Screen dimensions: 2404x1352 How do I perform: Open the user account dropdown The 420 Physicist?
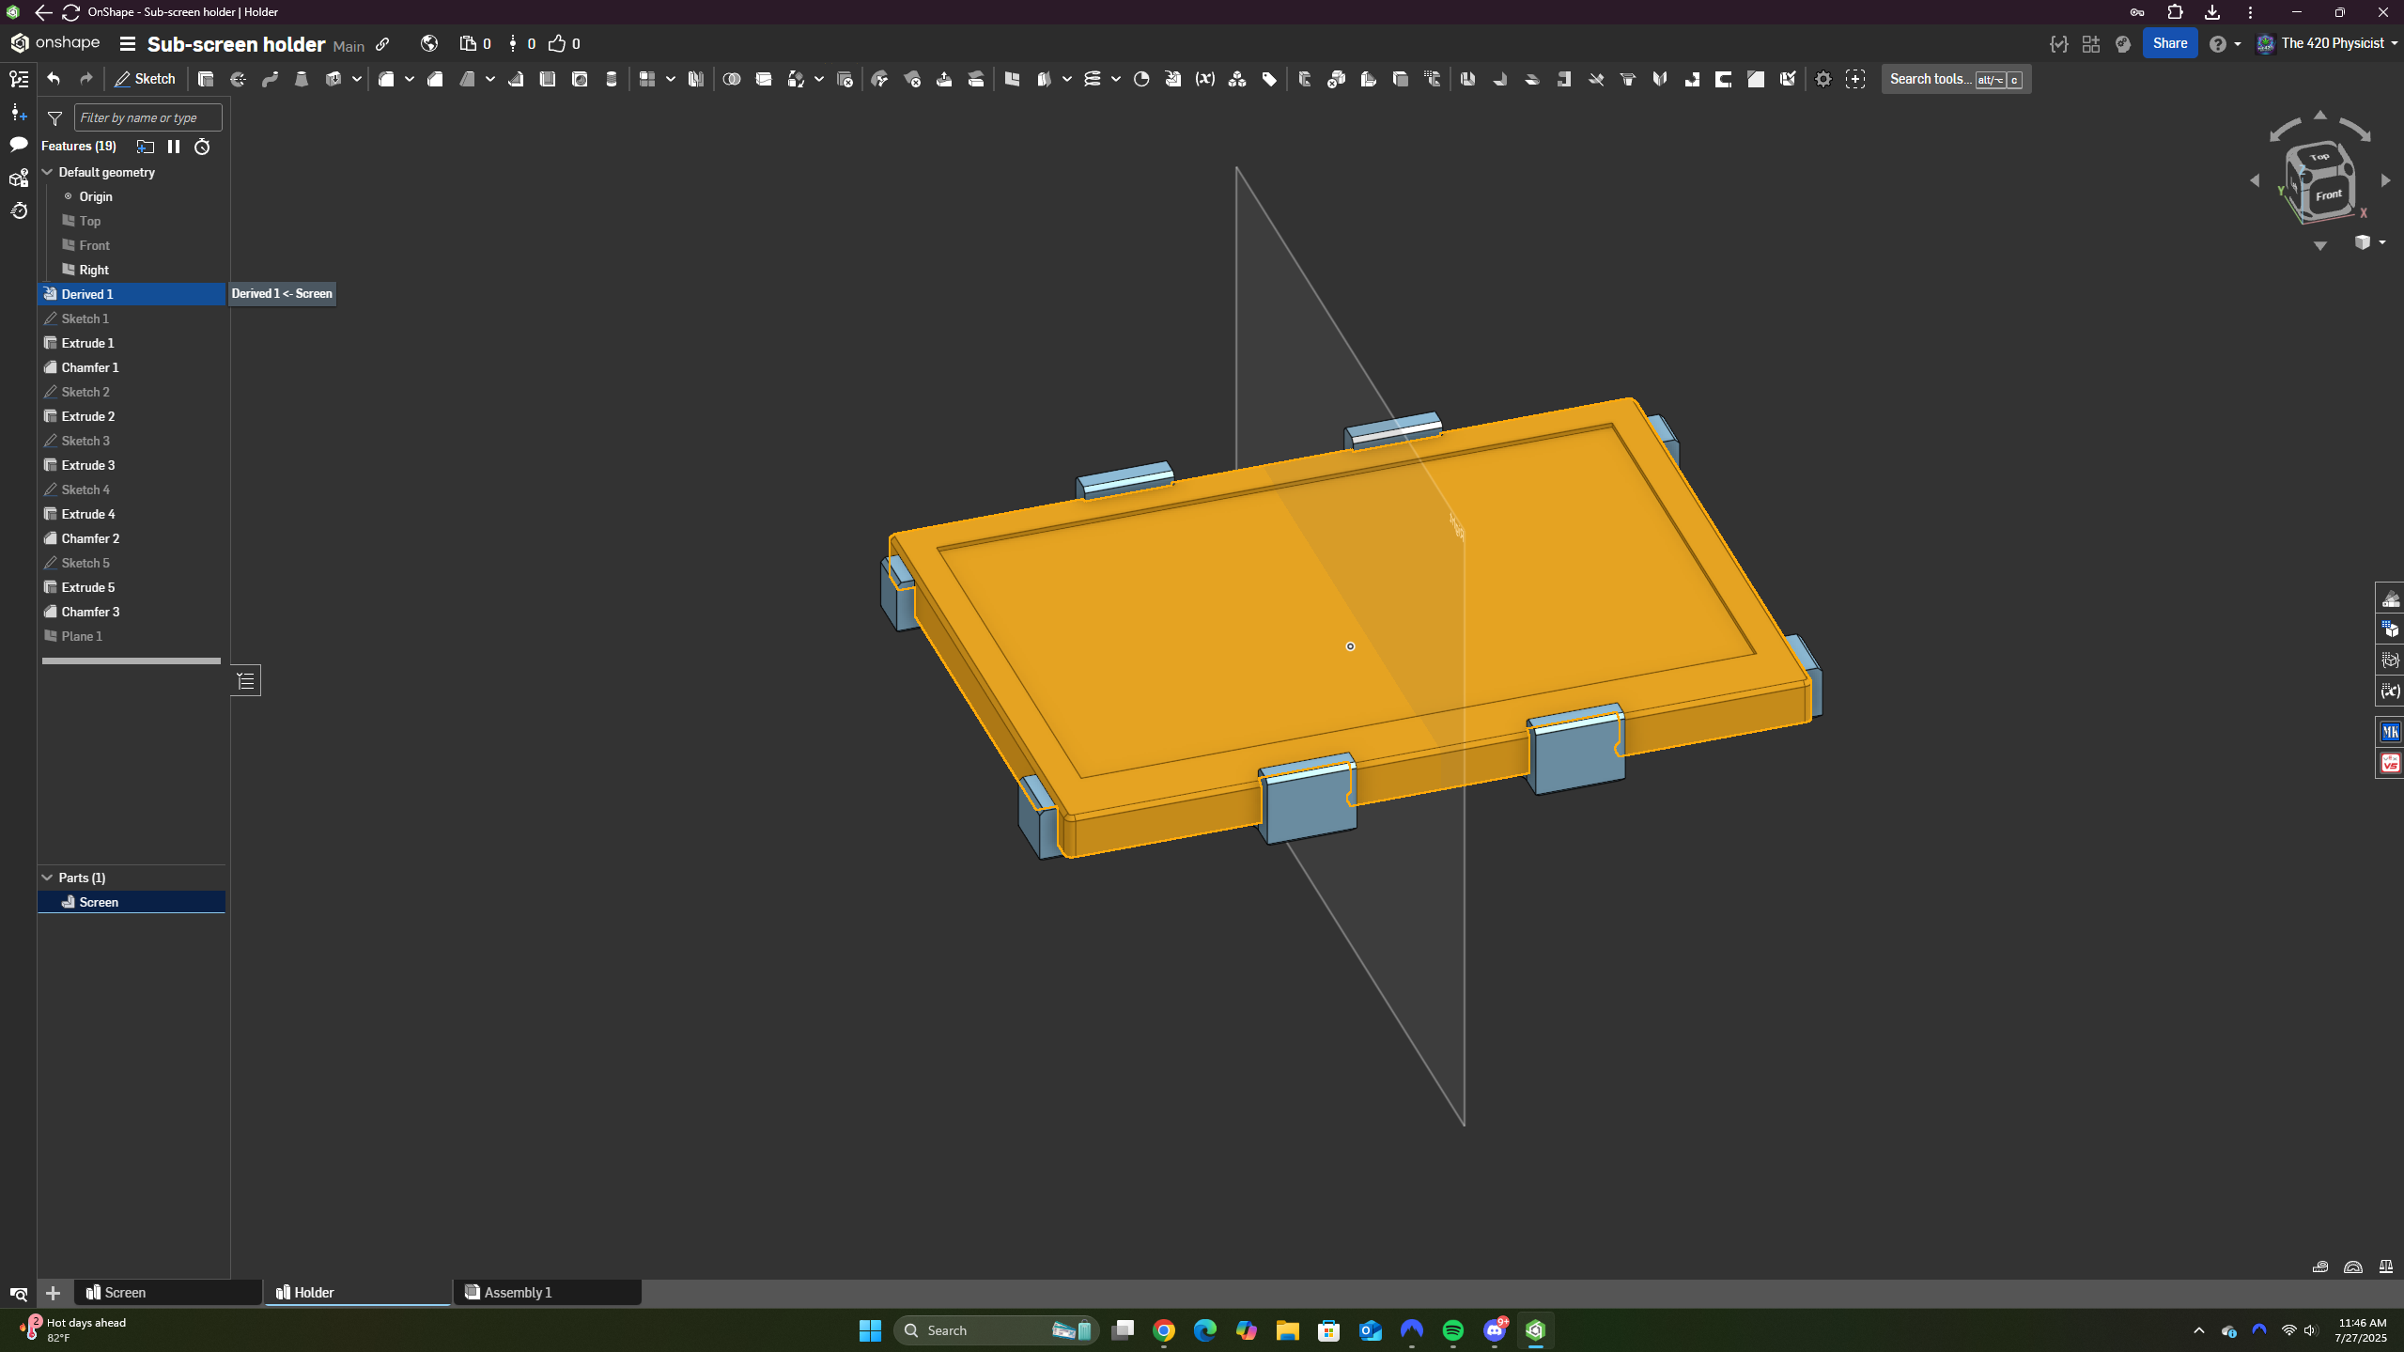click(2329, 43)
